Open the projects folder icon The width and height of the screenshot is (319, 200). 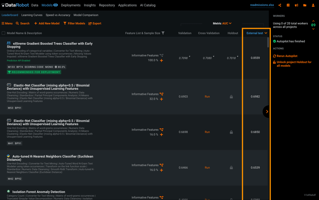click(305, 5)
